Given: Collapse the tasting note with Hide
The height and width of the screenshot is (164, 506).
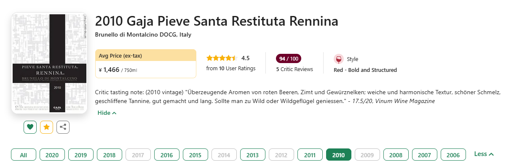Looking at the screenshot, I should coord(107,113).
